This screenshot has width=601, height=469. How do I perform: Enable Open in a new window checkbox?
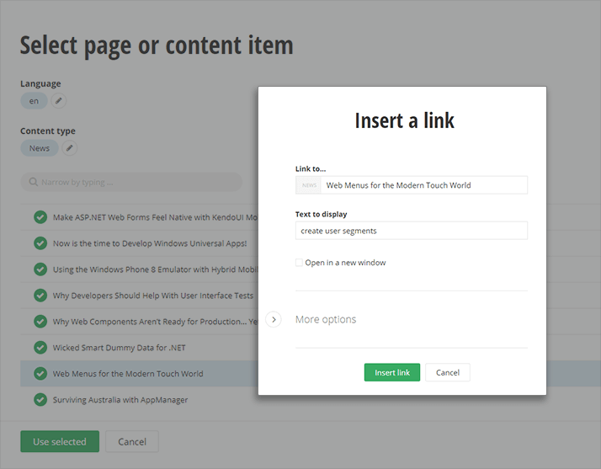point(299,263)
